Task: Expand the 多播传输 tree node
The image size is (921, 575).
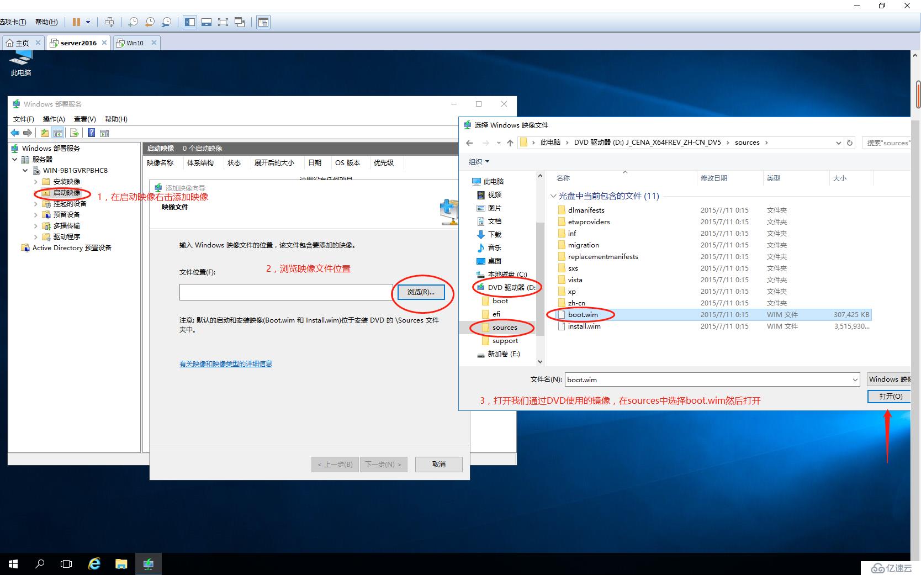Action: click(36, 225)
